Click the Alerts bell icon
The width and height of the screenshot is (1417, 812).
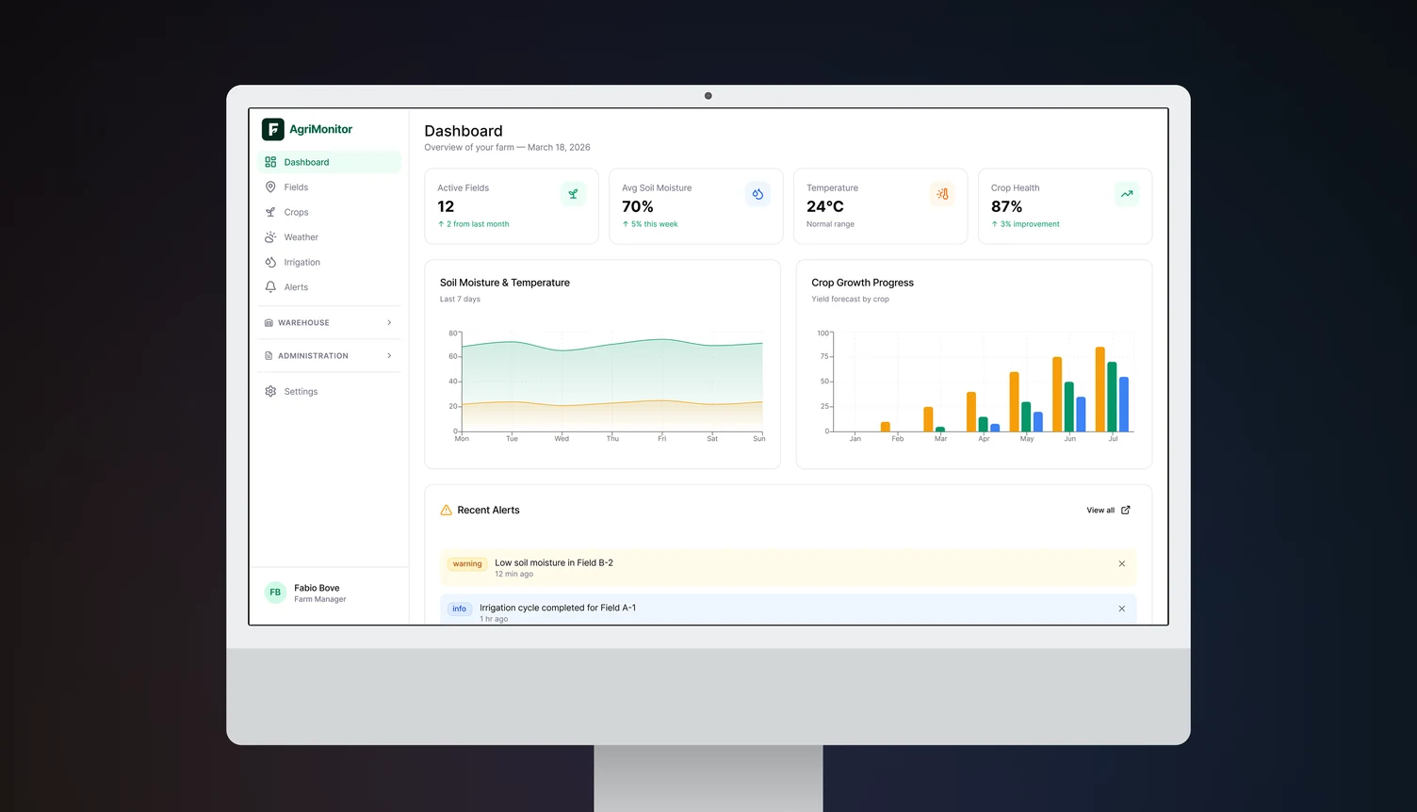coord(270,287)
